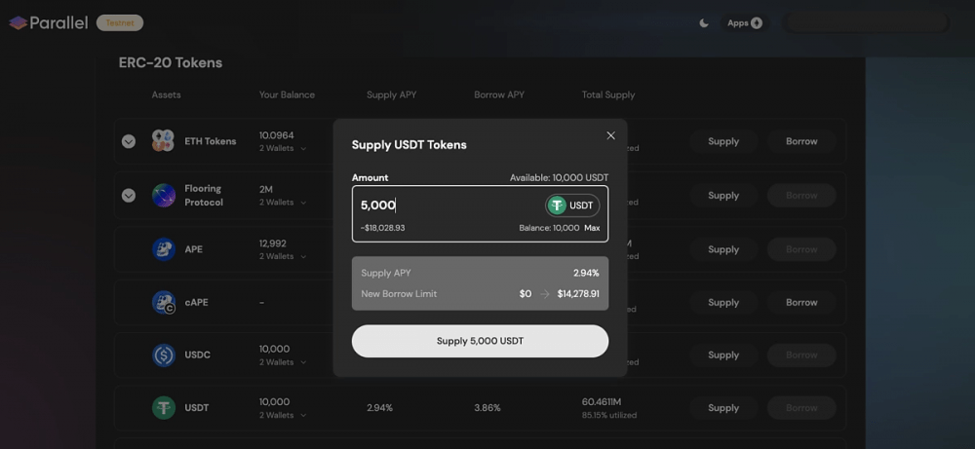Click Supply in APE row
The width and height of the screenshot is (975, 449).
(723, 249)
